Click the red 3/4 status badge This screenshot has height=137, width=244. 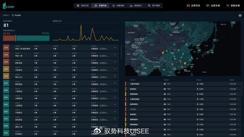(x=6, y=48)
